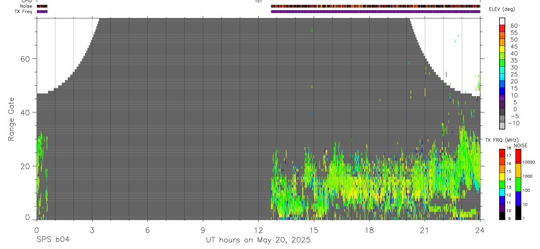Click the 35 label on the elevation scale
The height and width of the screenshot is (249, 540).
[x=514, y=61]
